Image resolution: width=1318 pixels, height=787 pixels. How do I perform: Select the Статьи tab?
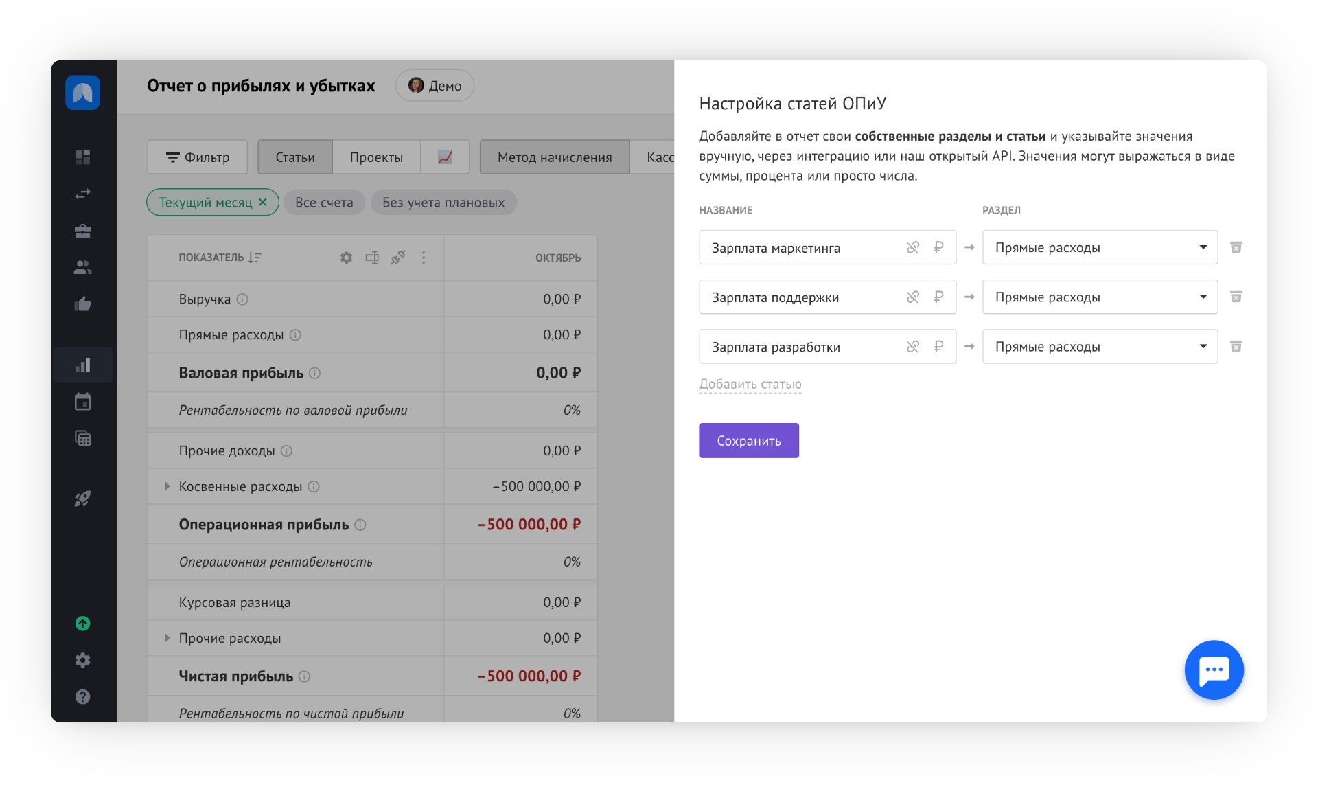[x=295, y=157]
